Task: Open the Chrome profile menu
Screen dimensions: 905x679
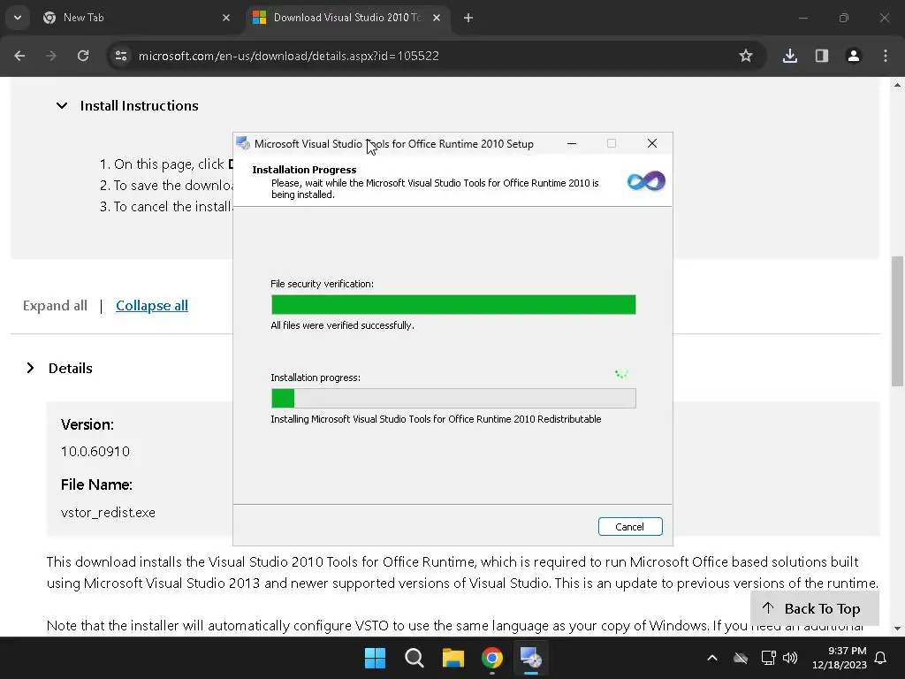Action: point(854,56)
